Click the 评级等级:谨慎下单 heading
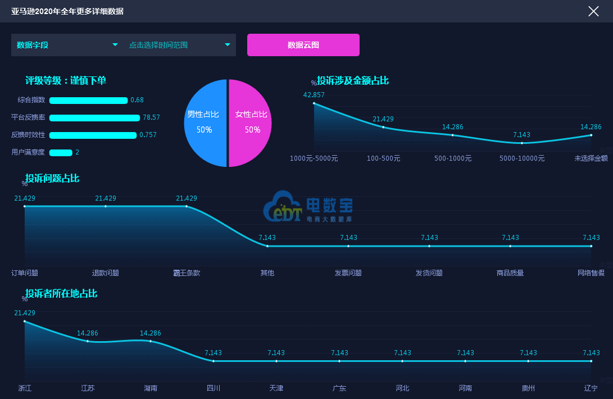 tap(66, 80)
